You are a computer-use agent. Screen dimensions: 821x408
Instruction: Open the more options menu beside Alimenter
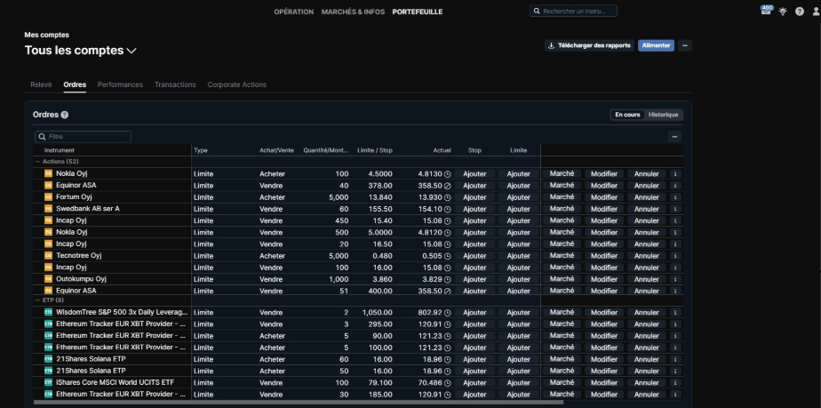[x=685, y=45]
